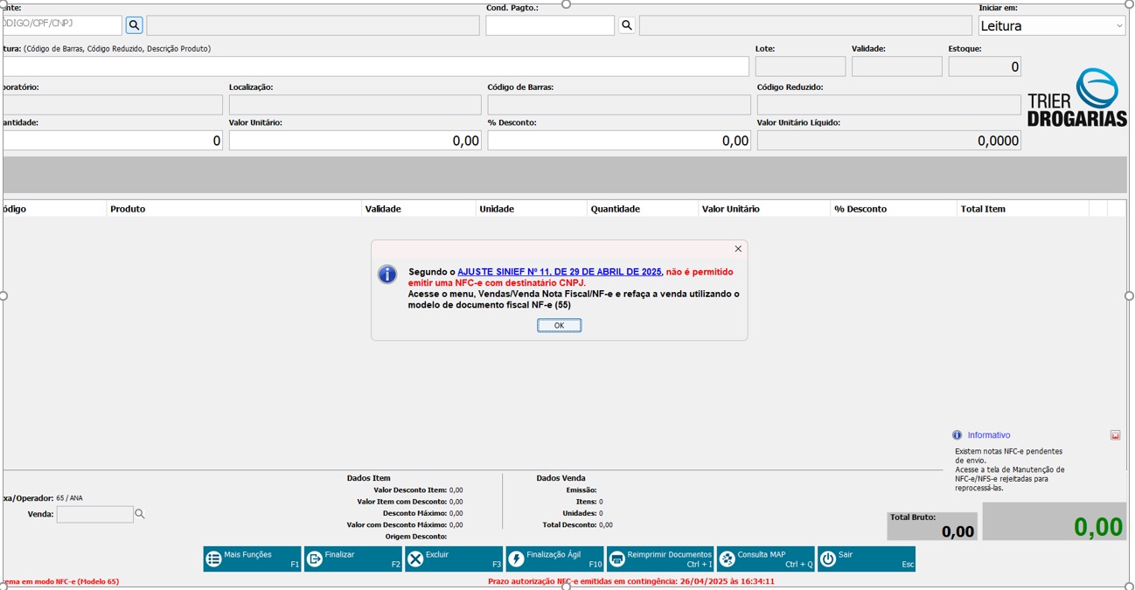Click the Finalização Ágil button
Viewport: 1135px width, 590px height.
pyautogui.click(x=554, y=559)
